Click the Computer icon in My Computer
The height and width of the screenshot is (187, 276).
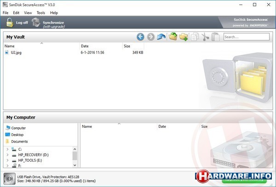click(8, 128)
